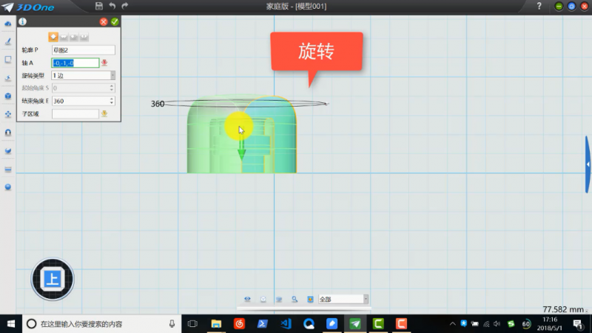Click the Windows search box
Image resolution: width=592 pixels, height=333 pixels.
tap(102, 324)
